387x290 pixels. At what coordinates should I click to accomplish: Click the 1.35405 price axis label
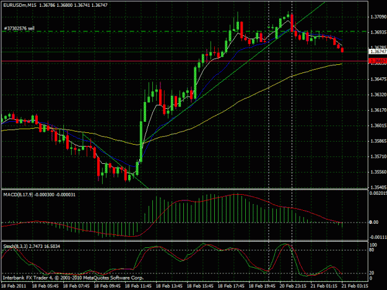tap(378, 187)
